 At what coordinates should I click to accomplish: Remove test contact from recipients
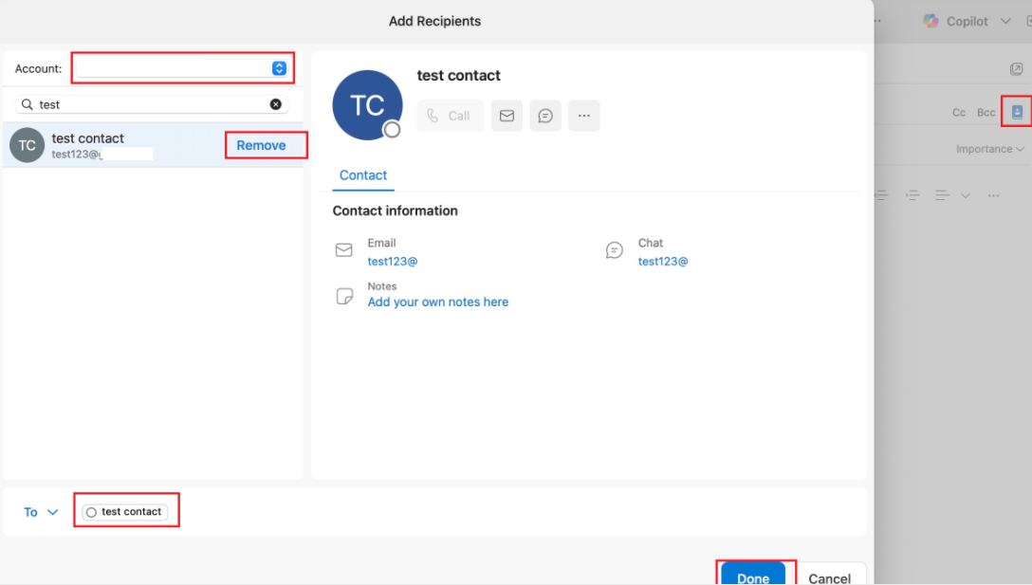pyautogui.click(x=261, y=145)
